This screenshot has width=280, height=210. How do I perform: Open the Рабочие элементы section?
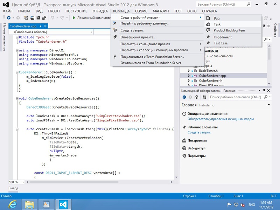pyautogui.click(x=203, y=127)
